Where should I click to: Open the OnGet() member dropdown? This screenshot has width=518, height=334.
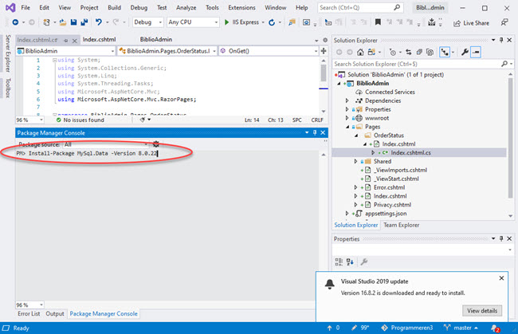[269, 51]
